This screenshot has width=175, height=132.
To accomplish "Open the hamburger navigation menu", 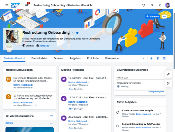I will pyautogui.click(x=6, y=5).
